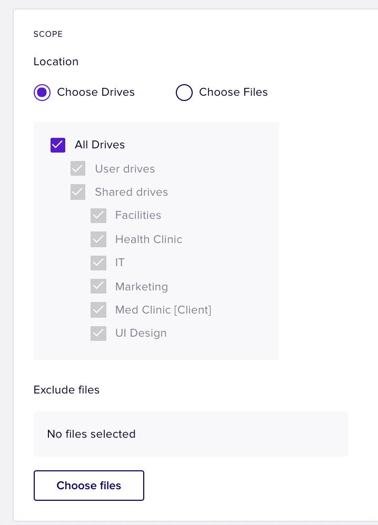The image size is (378, 525).
Task: Uncheck the All Drives checkbox
Action: click(58, 145)
